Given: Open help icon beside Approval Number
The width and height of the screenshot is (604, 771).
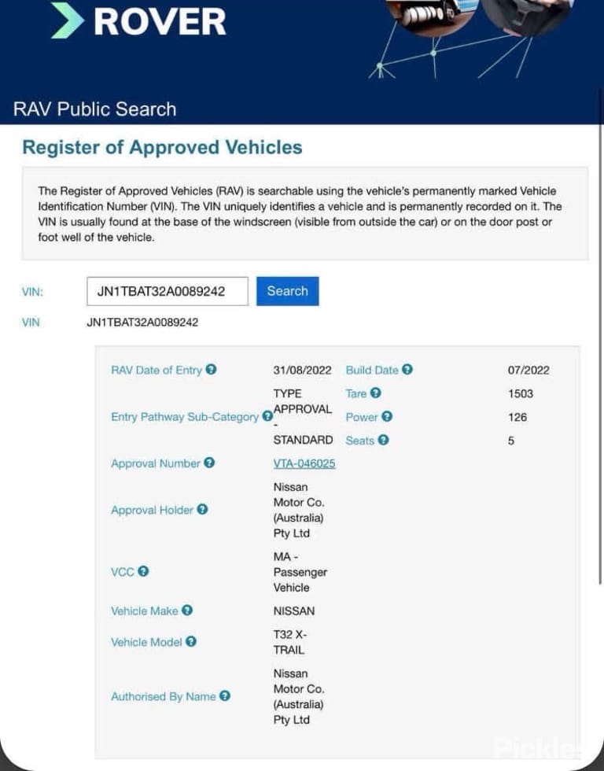Looking at the screenshot, I should pyautogui.click(x=209, y=463).
